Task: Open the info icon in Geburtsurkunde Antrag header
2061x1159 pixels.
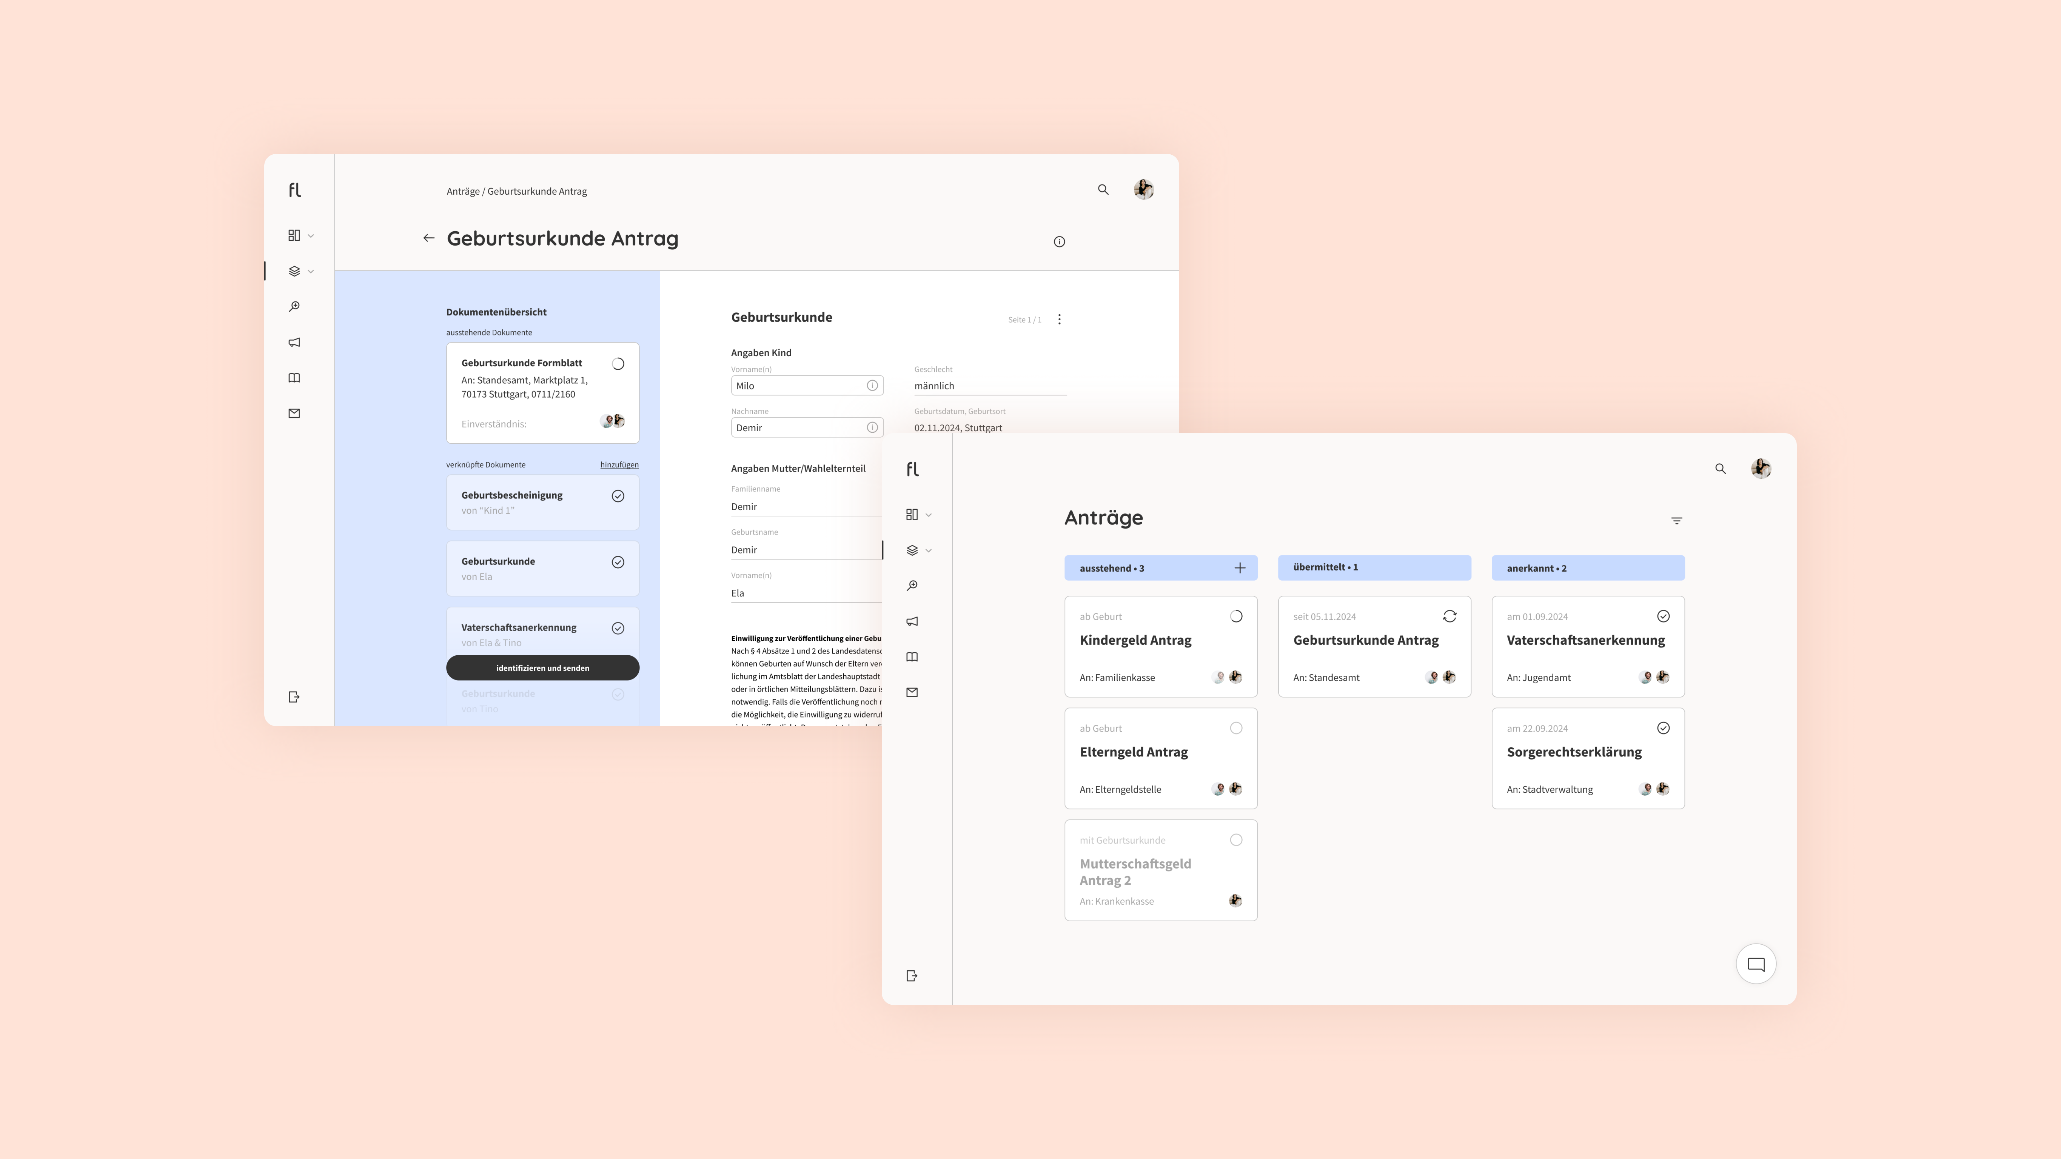Action: pos(1059,241)
